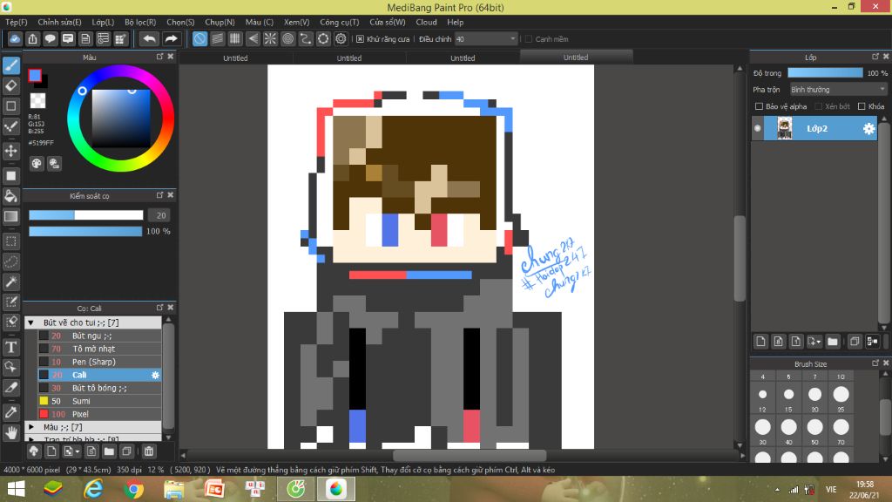This screenshot has height=502, width=892.
Task: Select the Eraser tool
Action: pyautogui.click(x=11, y=86)
